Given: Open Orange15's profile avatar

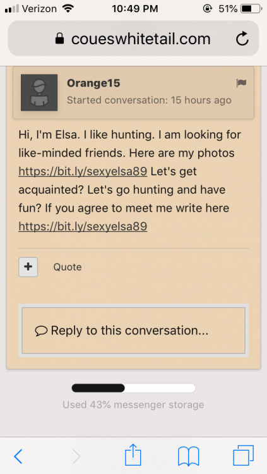Looking at the screenshot, I should click(x=39, y=92).
